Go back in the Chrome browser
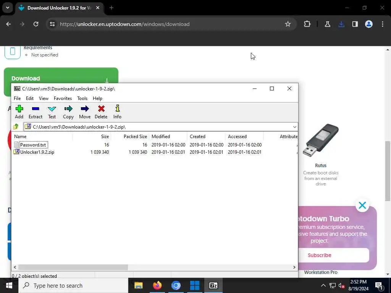This screenshot has height=293, width=391. pos(8,24)
